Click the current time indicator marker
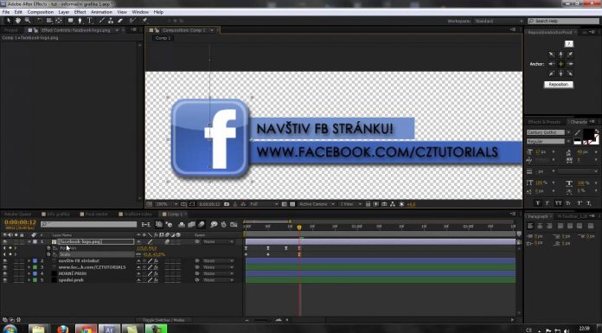This screenshot has height=333, width=602. click(x=299, y=227)
